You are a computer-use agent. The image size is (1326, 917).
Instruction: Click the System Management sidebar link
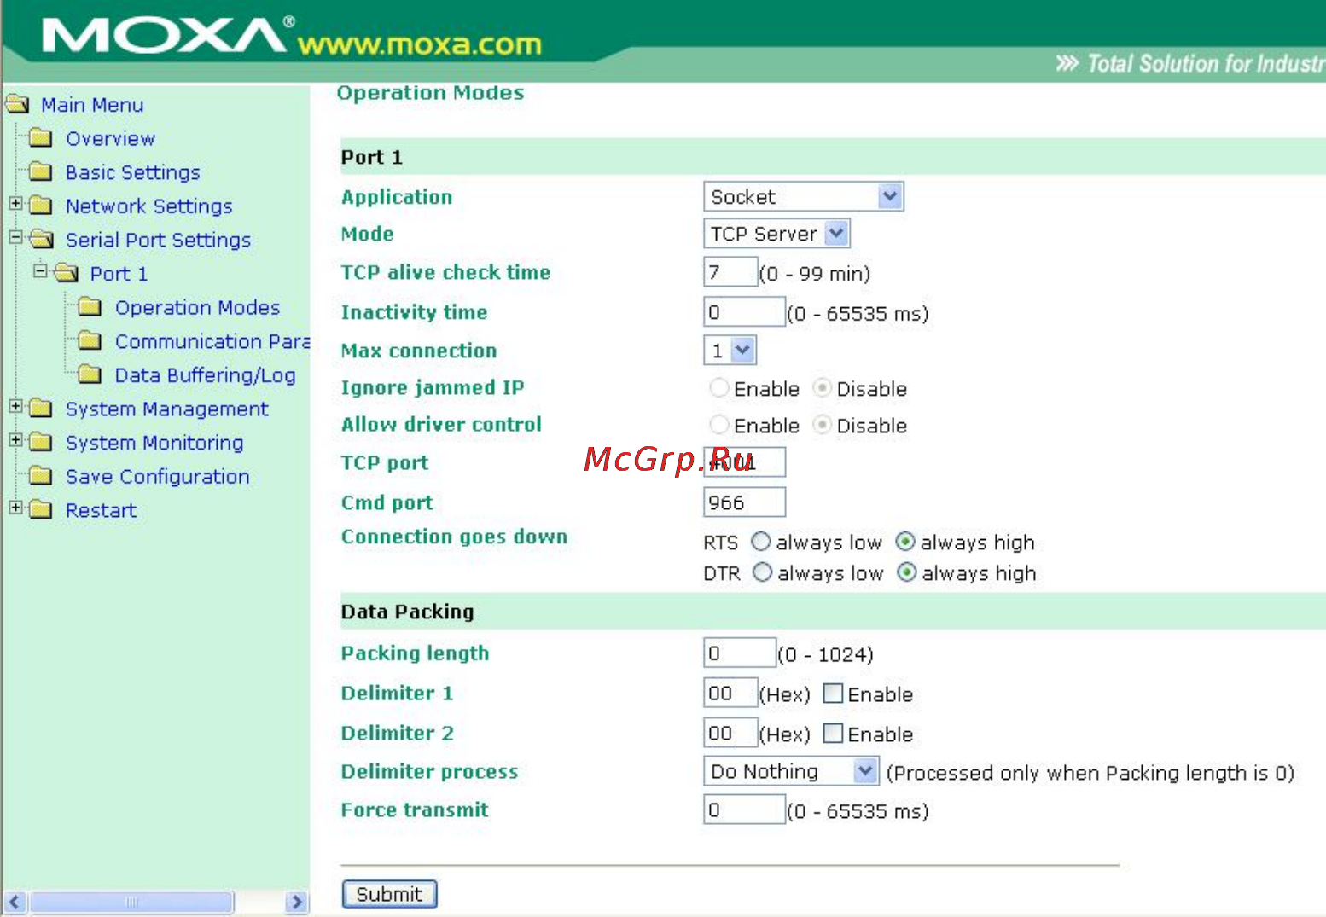(x=166, y=409)
